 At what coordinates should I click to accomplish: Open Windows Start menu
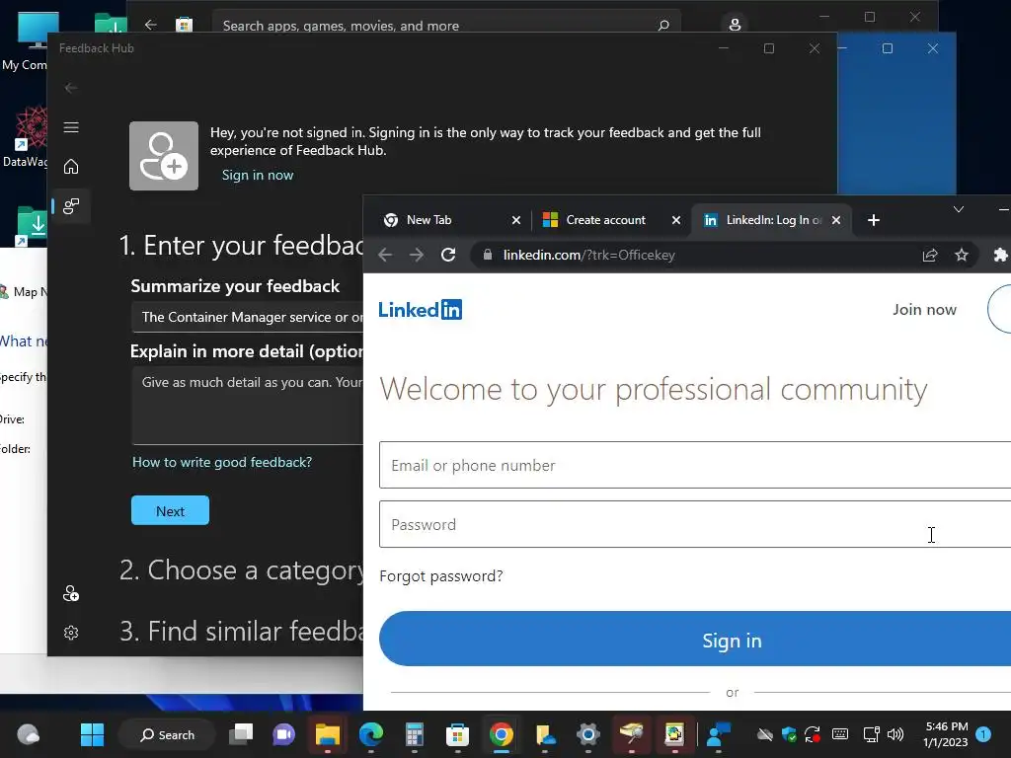[x=92, y=734]
